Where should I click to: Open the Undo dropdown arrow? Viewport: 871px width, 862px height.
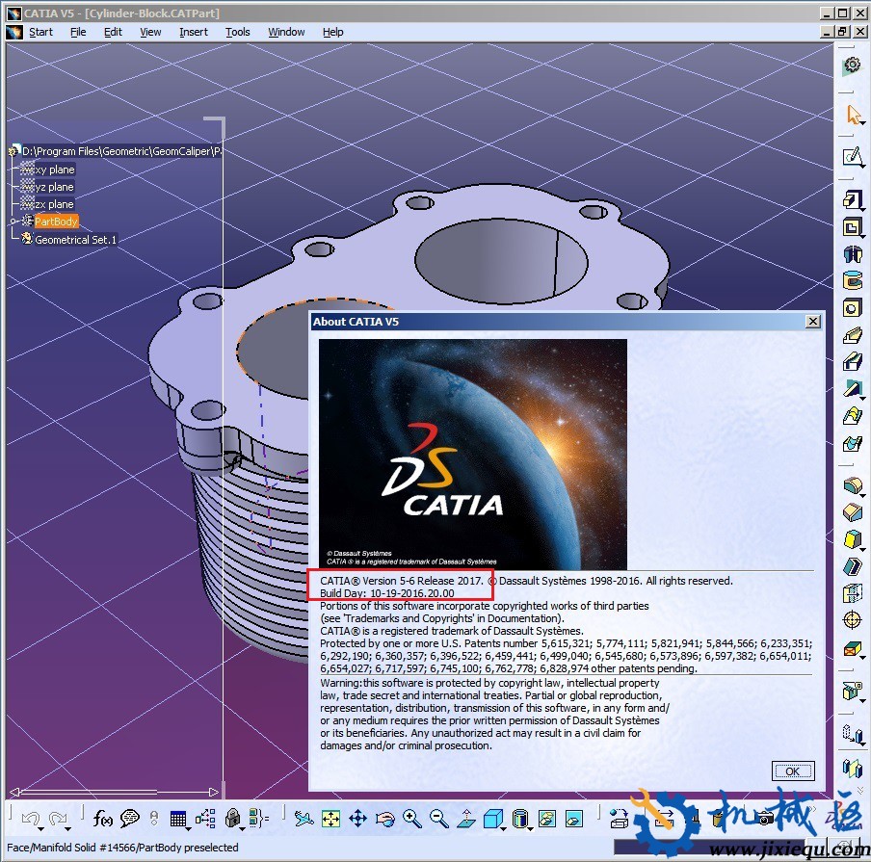(40, 829)
